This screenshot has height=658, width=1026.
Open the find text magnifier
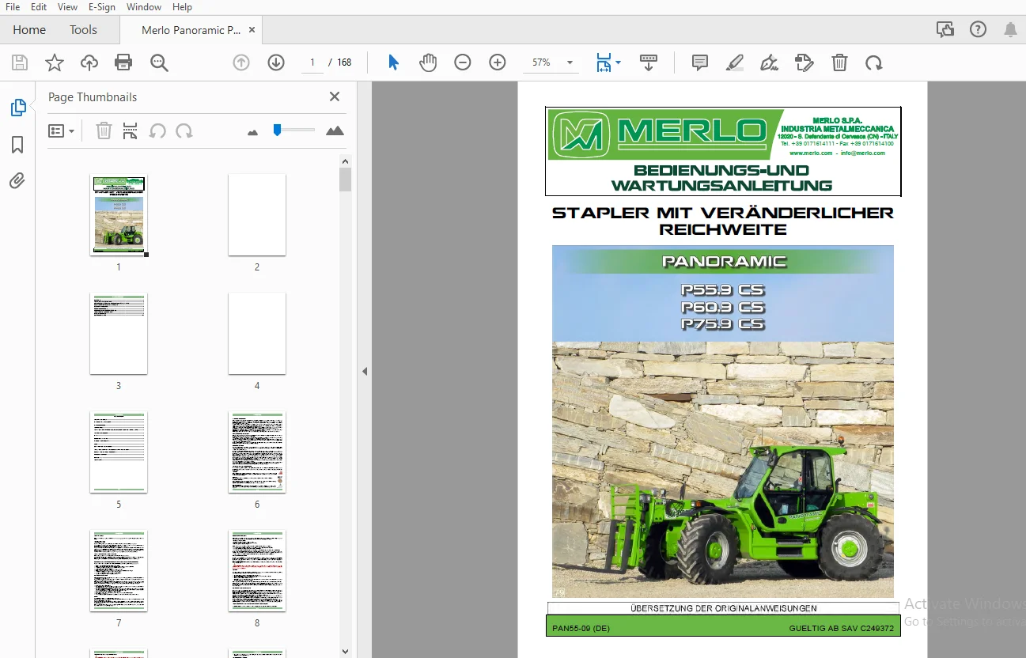pyautogui.click(x=160, y=62)
